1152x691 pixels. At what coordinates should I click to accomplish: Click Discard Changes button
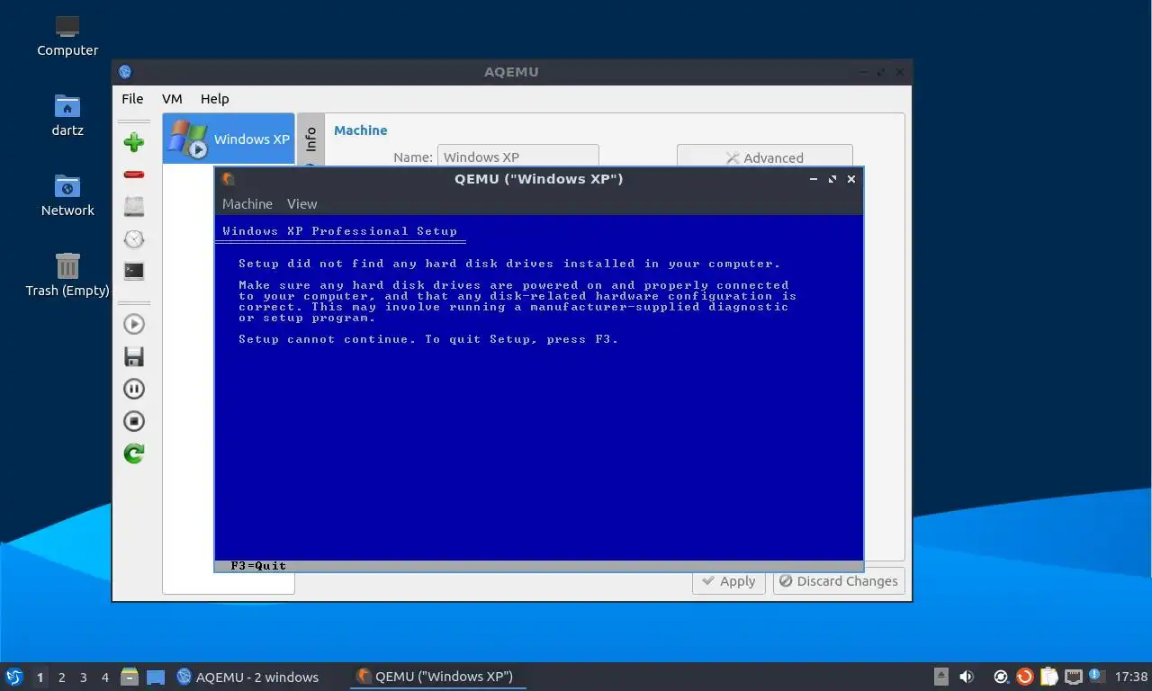pyautogui.click(x=838, y=581)
